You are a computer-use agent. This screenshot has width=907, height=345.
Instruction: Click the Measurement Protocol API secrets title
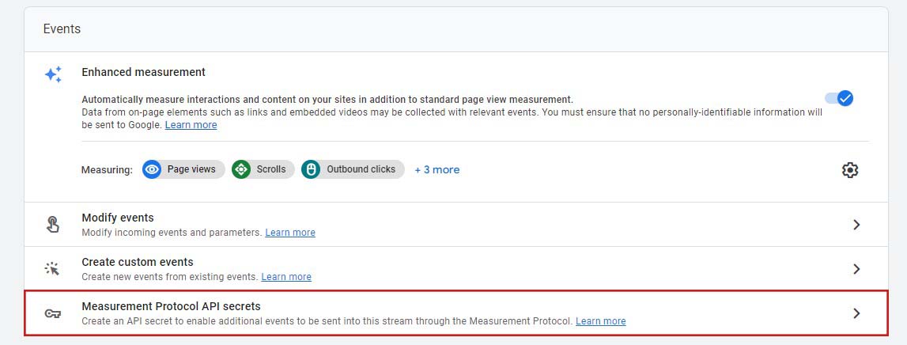point(171,306)
